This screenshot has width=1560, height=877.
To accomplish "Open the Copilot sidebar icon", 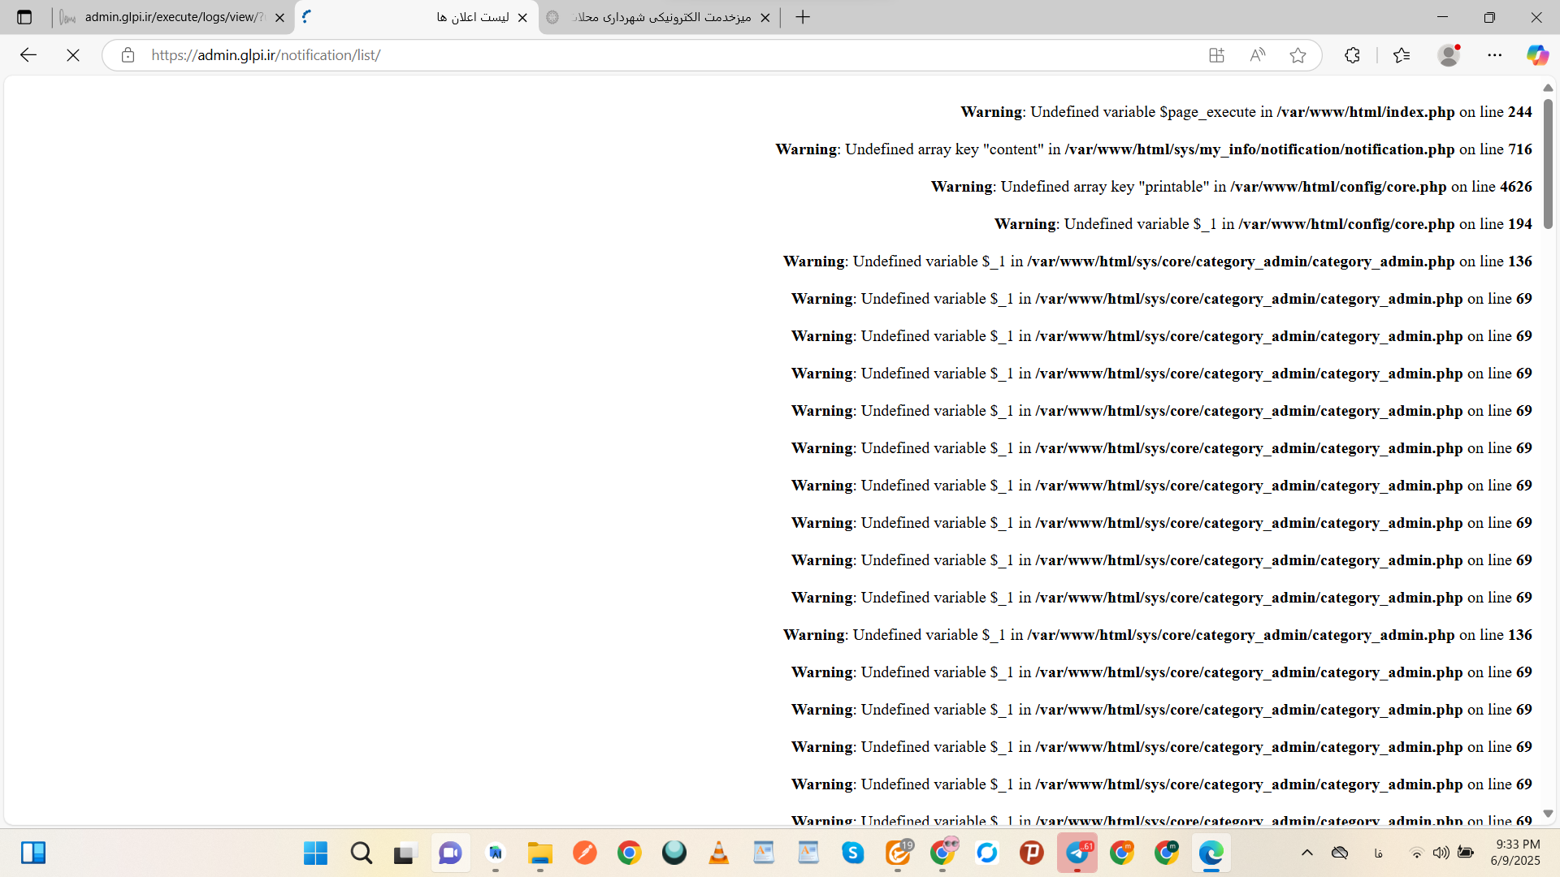I will (x=1536, y=55).
